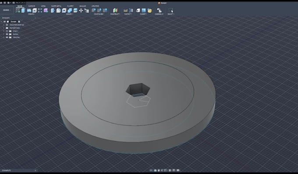Open the Select dropdown menu
The image size is (298, 174).
click(170, 14)
